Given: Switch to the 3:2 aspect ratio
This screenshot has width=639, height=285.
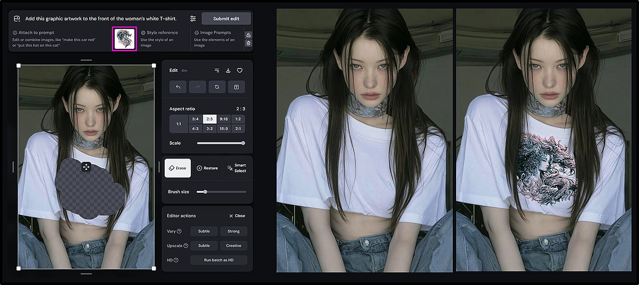Looking at the screenshot, I should click(210, 129).
